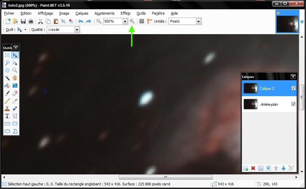Open layer properties in Calques panel
The height and width of the screenshot is (189, 306).
tap(291, 168)
